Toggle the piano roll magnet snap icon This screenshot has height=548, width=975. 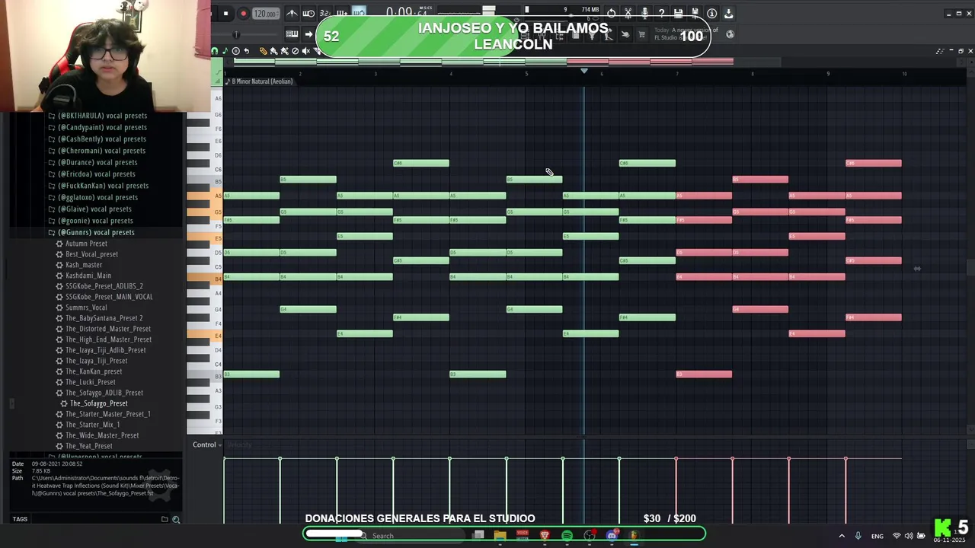[215, 51]
